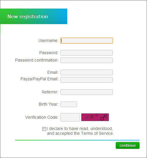
Task: Click the Referrer input box
Action: (x=86, y=92)
